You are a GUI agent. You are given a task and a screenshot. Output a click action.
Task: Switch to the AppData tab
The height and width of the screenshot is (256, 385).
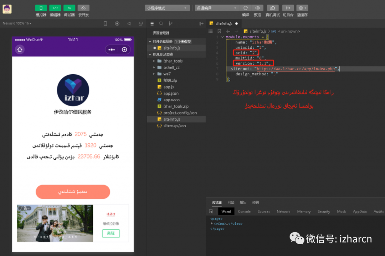pos(360,212)
